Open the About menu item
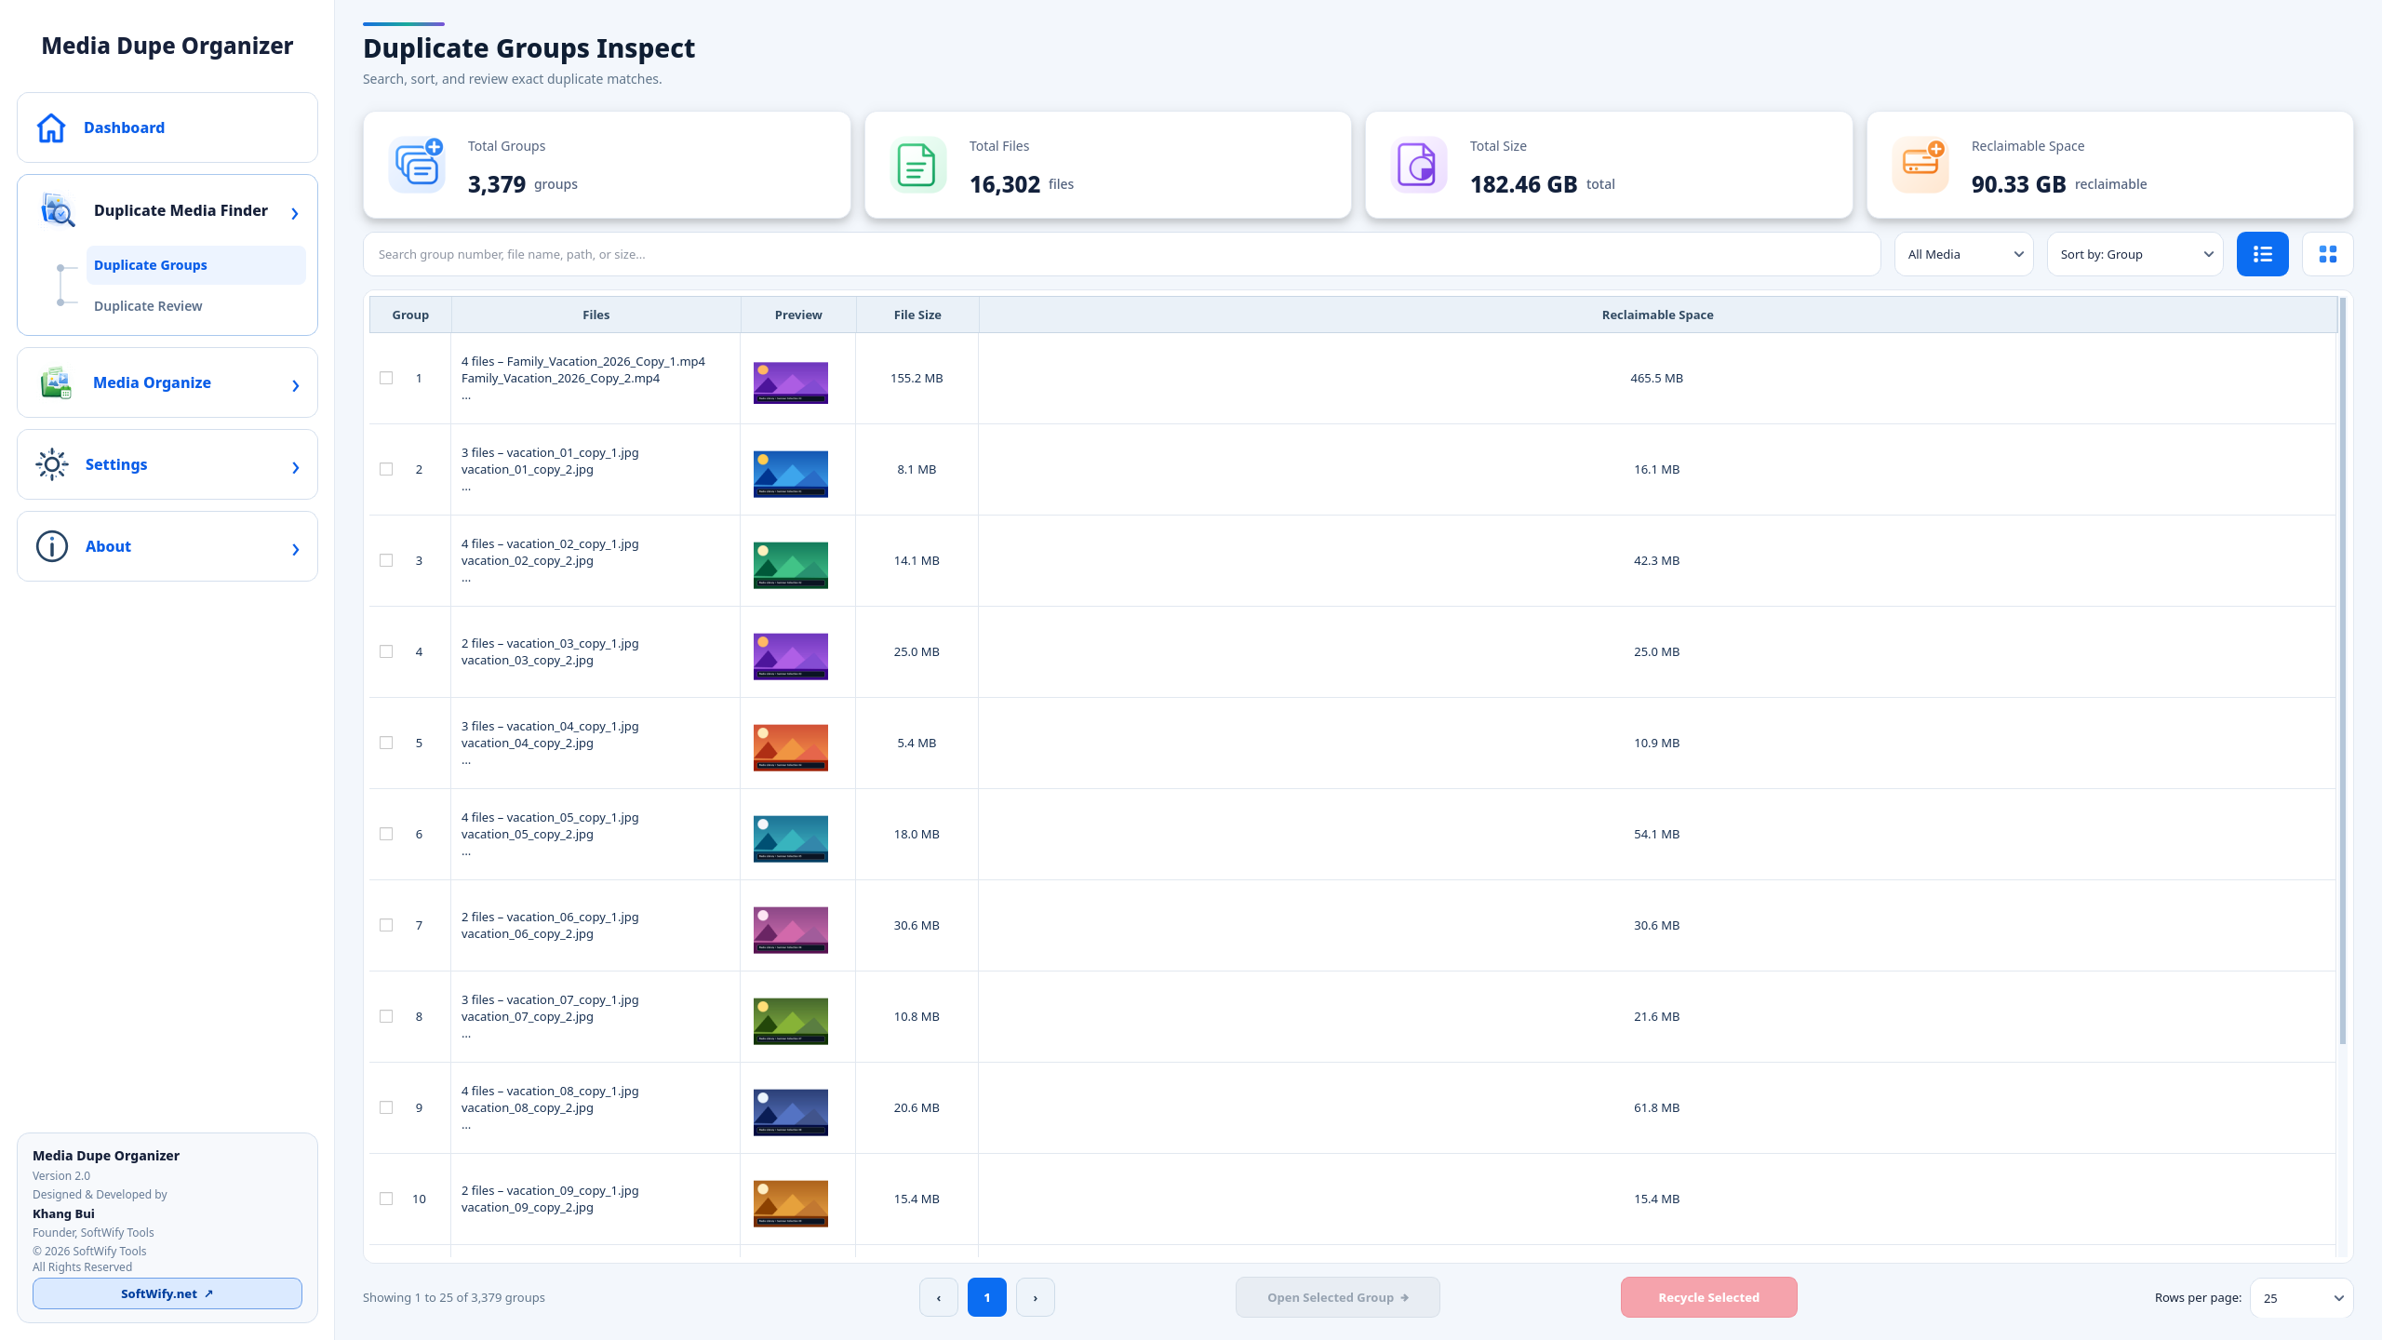The image size is (2382, 1340). tap(167, 546)
